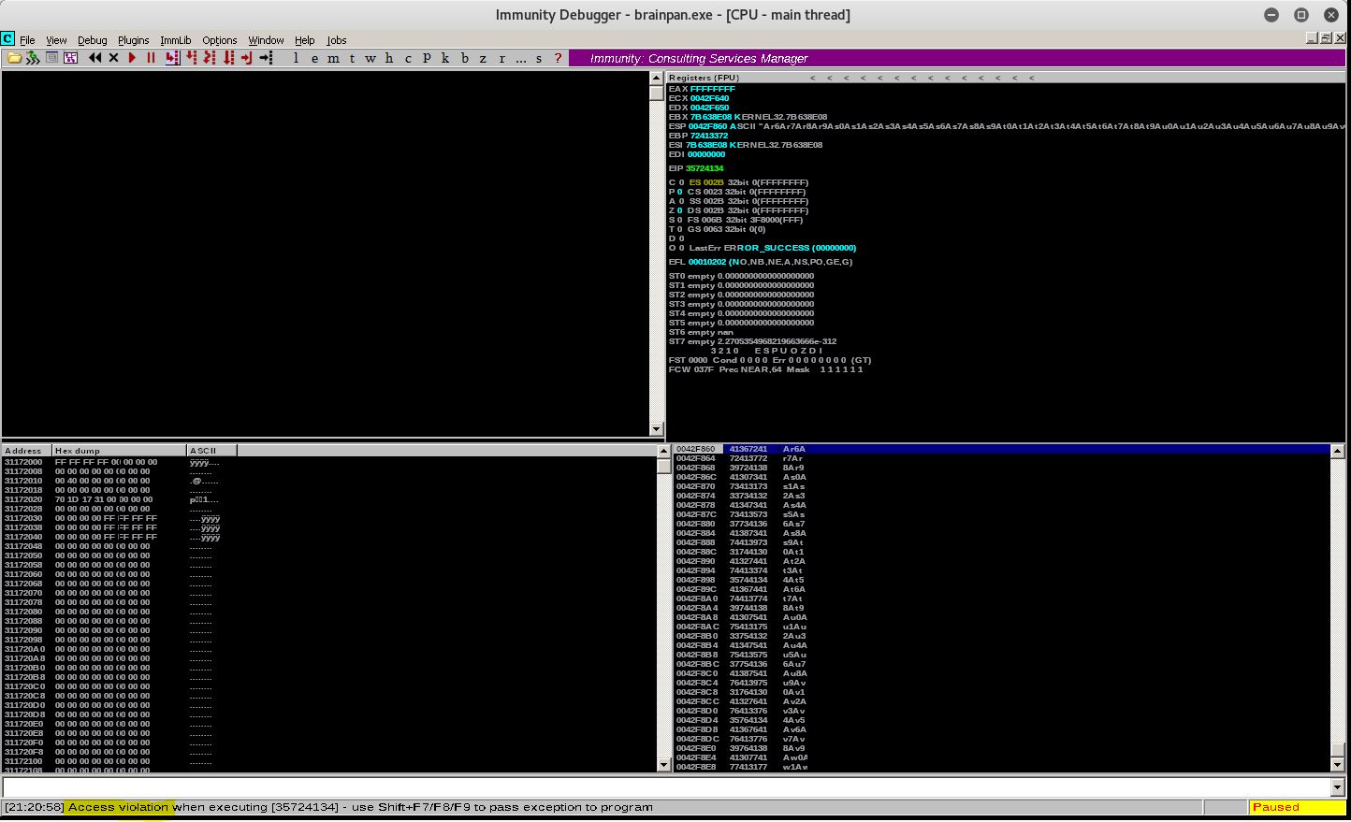Screen dimensions: 1351x822
Task: Click the Address column header in dump
Action: coord(26,451)
